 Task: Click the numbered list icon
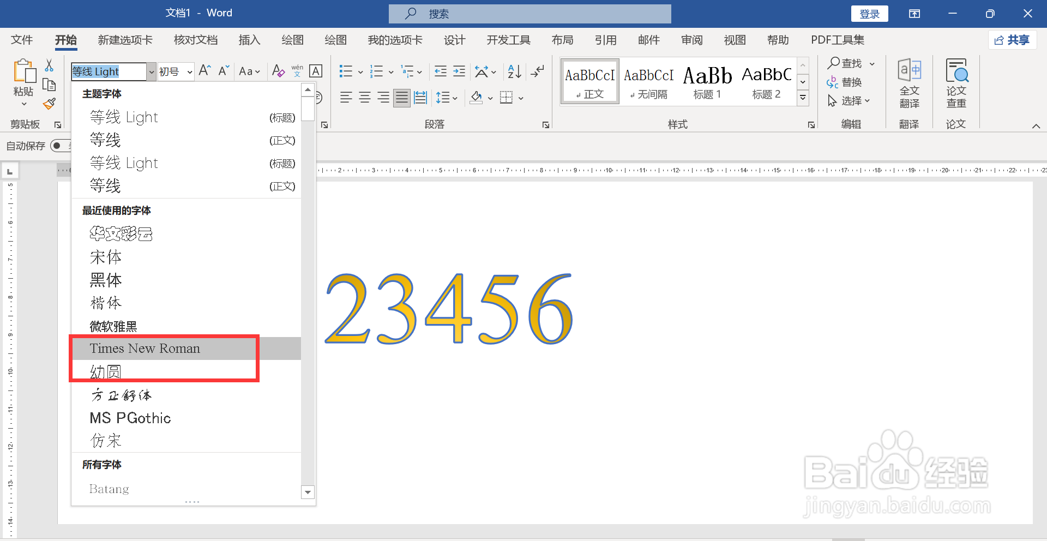click(376, 71)
